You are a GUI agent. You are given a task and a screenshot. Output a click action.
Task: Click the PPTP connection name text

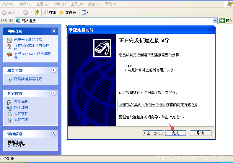pyautogui.click(x=127, y=66)
